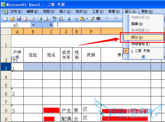The height and width of the screenshot is (122, 165).
Task: Select column B header
Action: click(x=33, y=32)
